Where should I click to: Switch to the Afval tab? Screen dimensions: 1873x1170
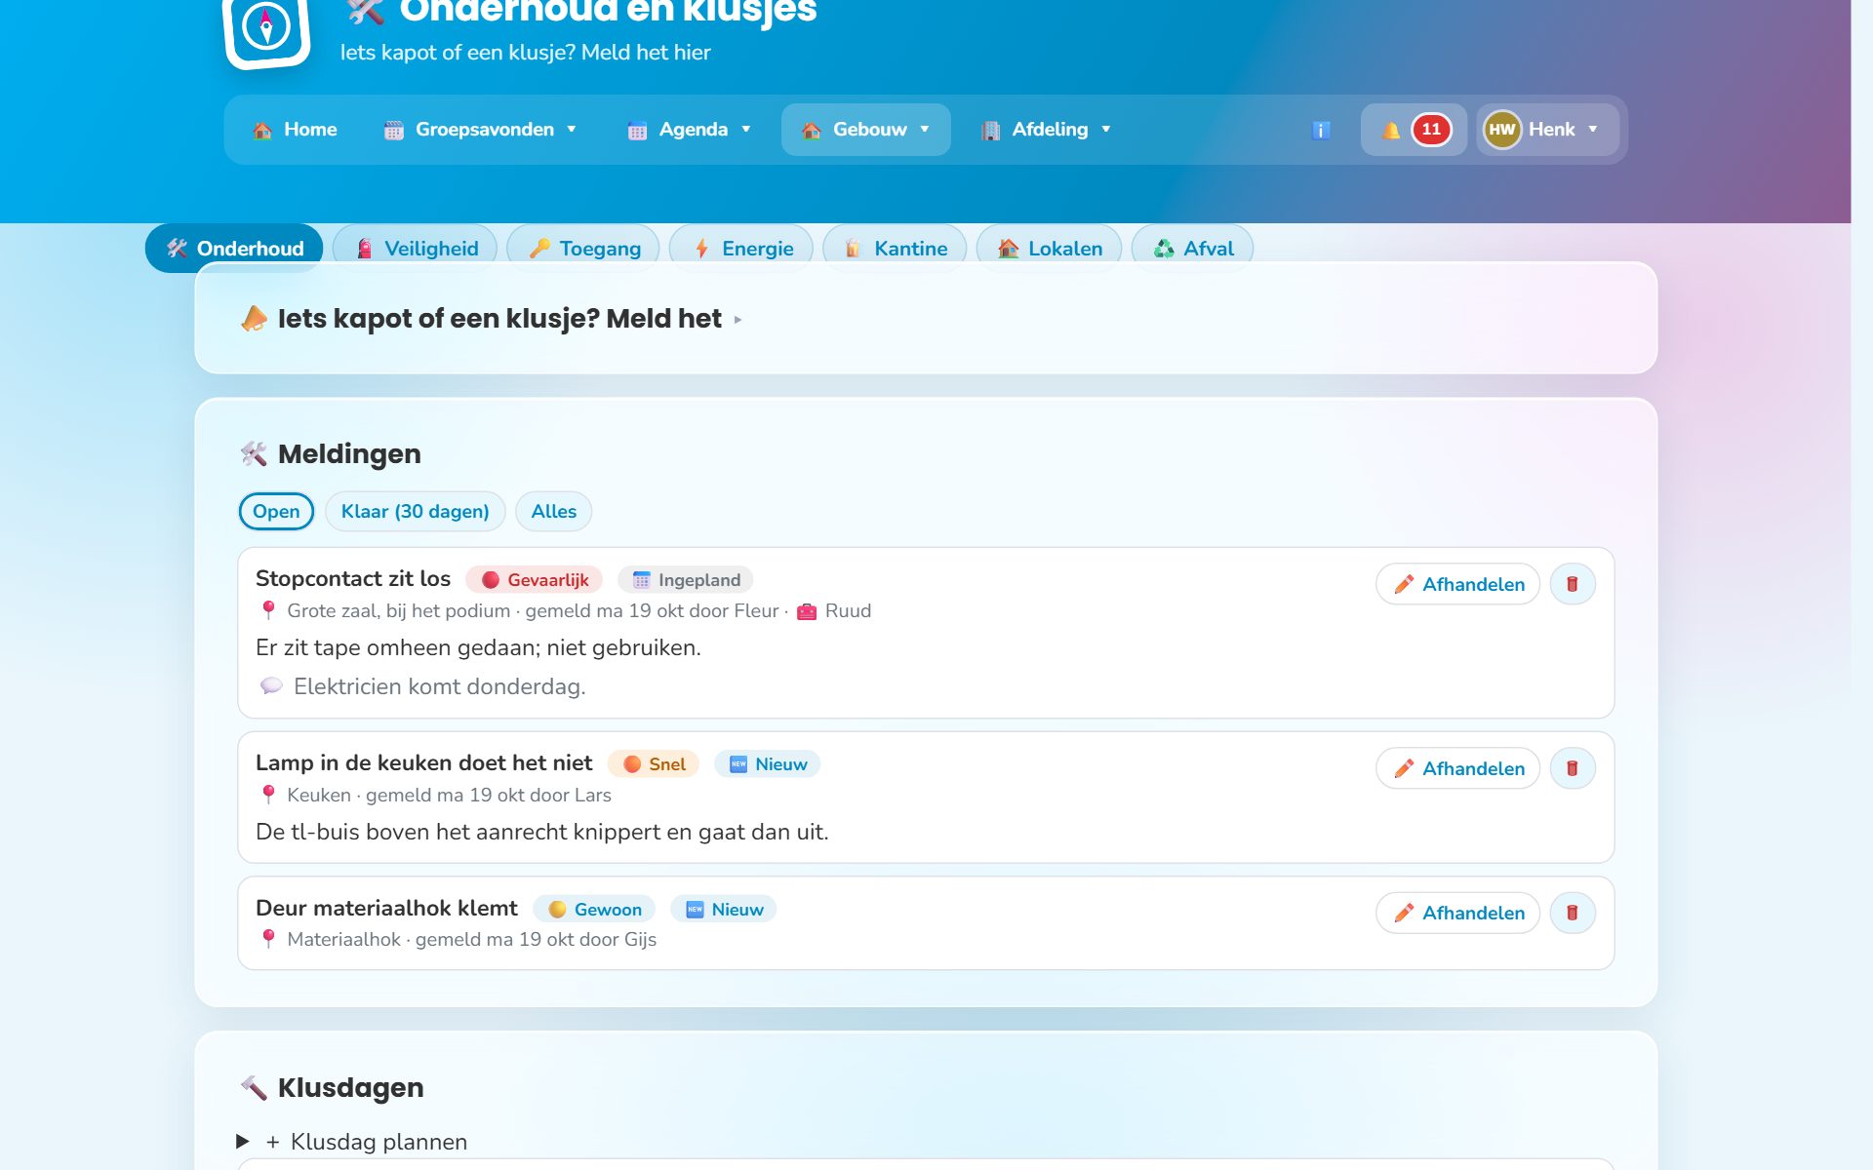(x=1192, y=249)
